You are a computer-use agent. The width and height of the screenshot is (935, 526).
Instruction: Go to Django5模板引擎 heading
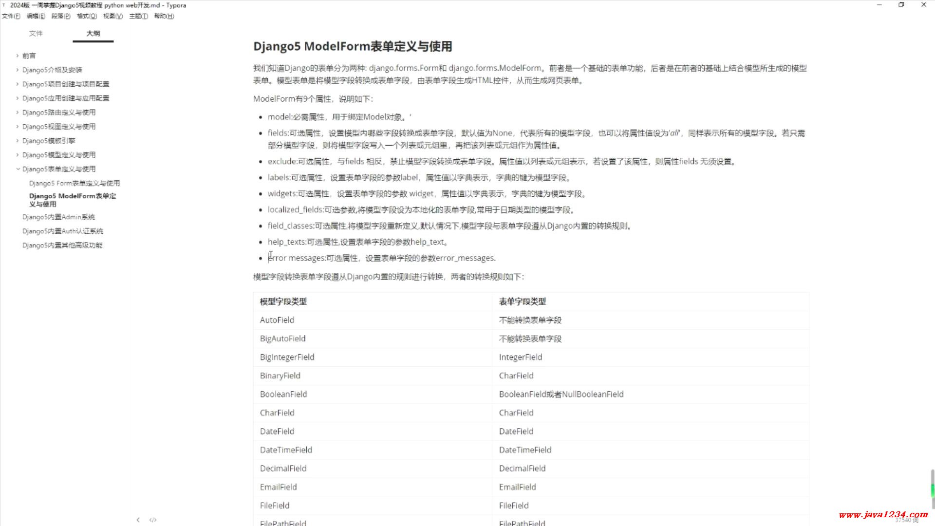coord(49,140)
